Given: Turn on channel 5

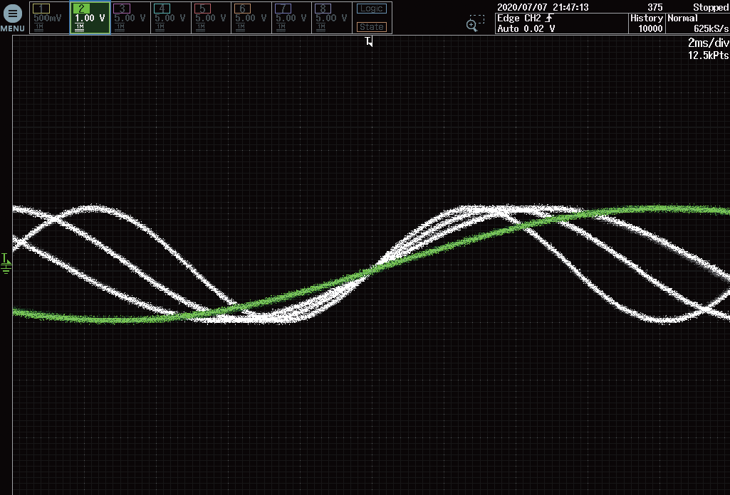Looking at the screenshot, I should 211,18.
